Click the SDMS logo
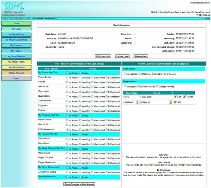 point(14,9)
